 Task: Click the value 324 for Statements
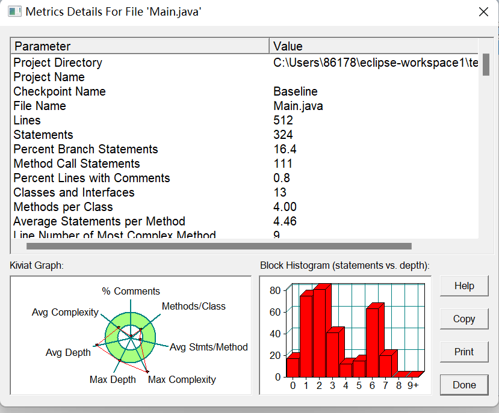pos(283,135)
